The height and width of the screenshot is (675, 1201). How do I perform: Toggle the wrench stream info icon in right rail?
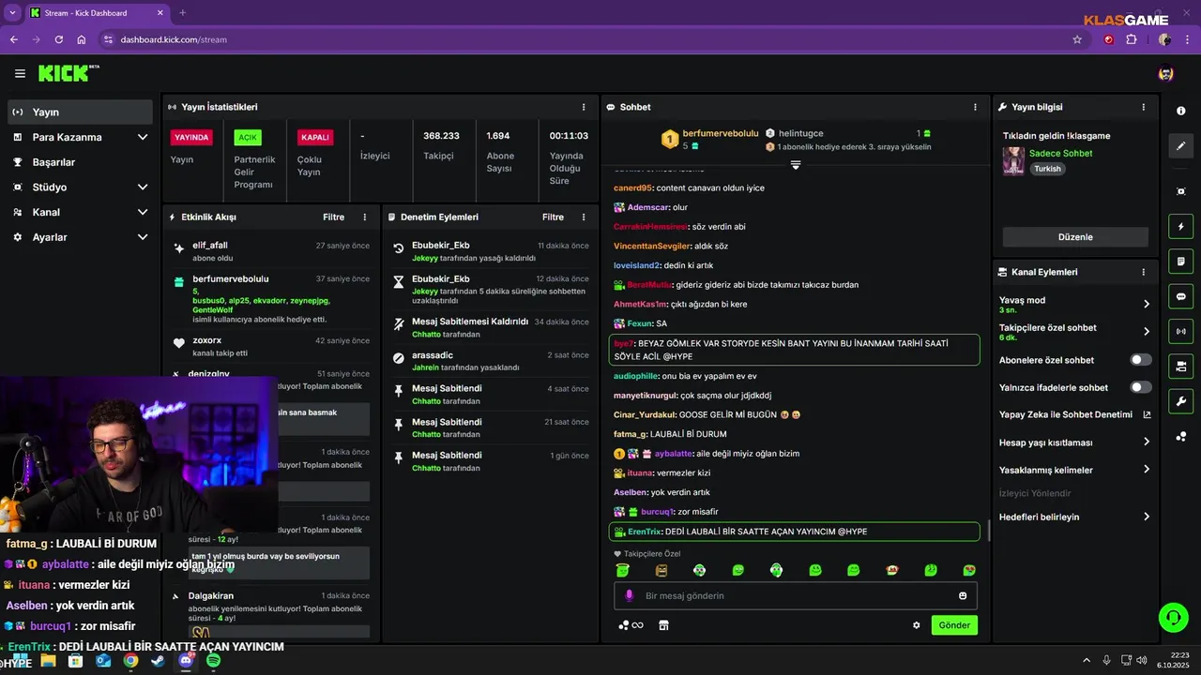coord(1180,401)
